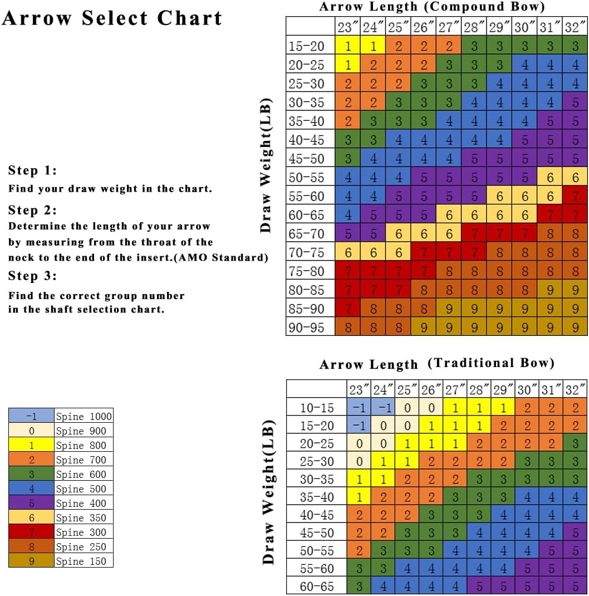Viewport: 589px width, 596px height.
Task: Select the red legend swatch numbered 7
Action: [31, 532]
